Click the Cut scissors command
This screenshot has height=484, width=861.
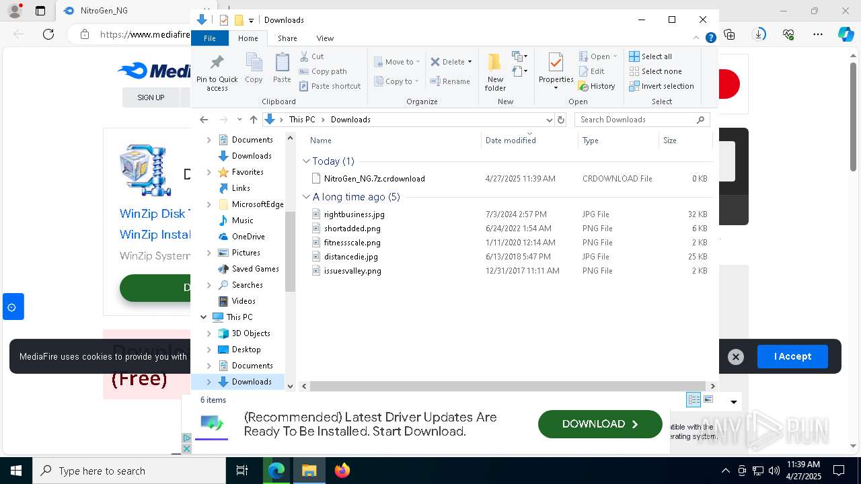[312, 56]
